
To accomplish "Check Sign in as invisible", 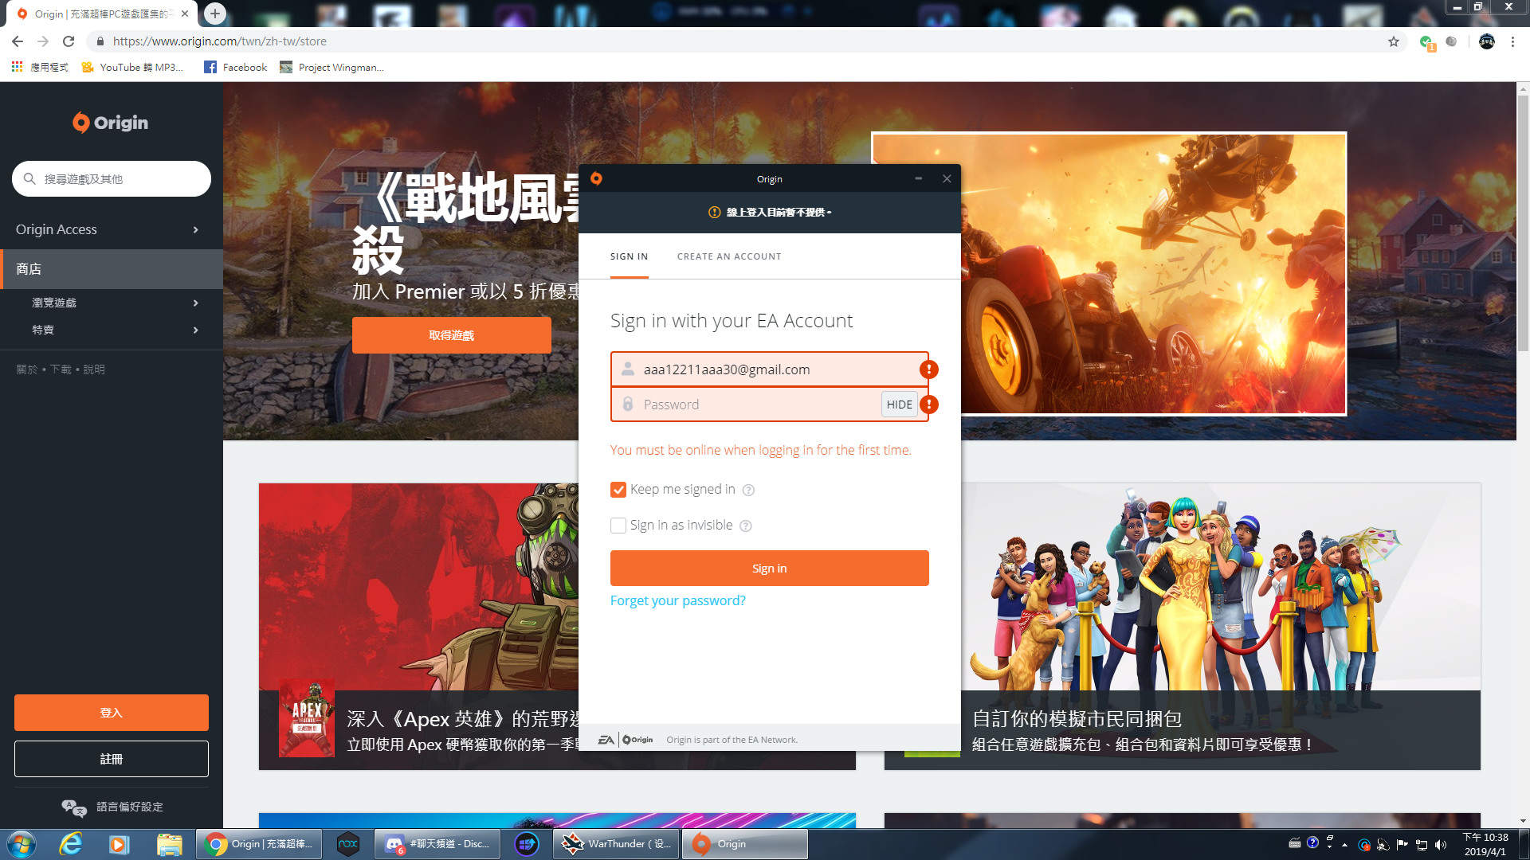I will point(618,526).
